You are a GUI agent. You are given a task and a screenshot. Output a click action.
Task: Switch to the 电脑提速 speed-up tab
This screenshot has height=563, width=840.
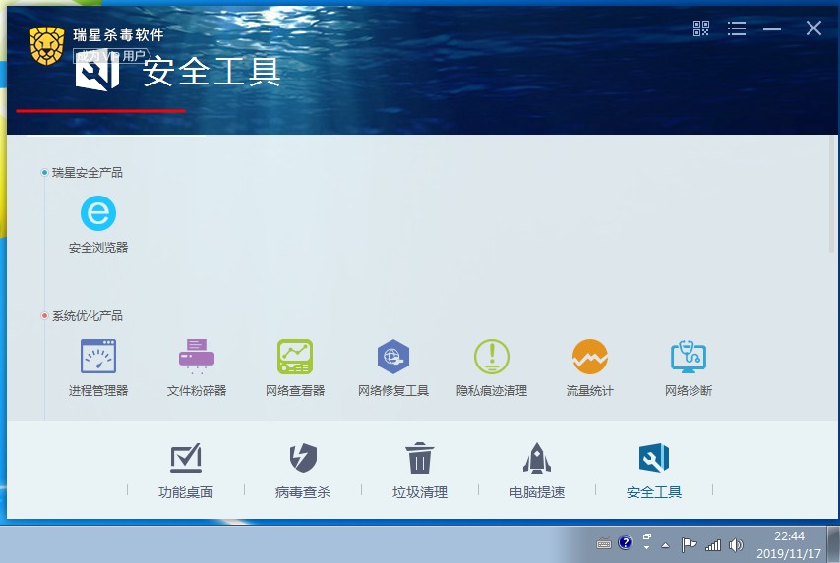(x=537, y=471)
